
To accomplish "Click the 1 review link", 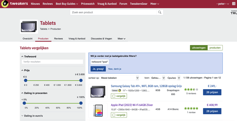I will coord(191,112).
